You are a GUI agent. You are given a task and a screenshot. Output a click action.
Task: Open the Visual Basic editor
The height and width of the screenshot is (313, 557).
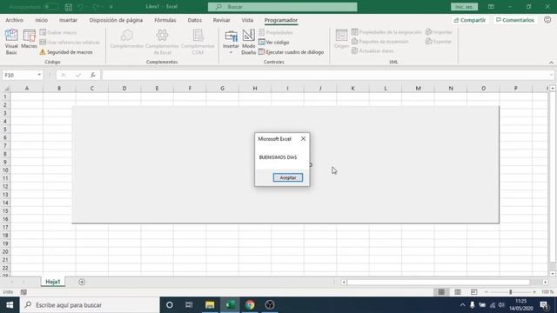pyautogui.click(x=11, y=42)
